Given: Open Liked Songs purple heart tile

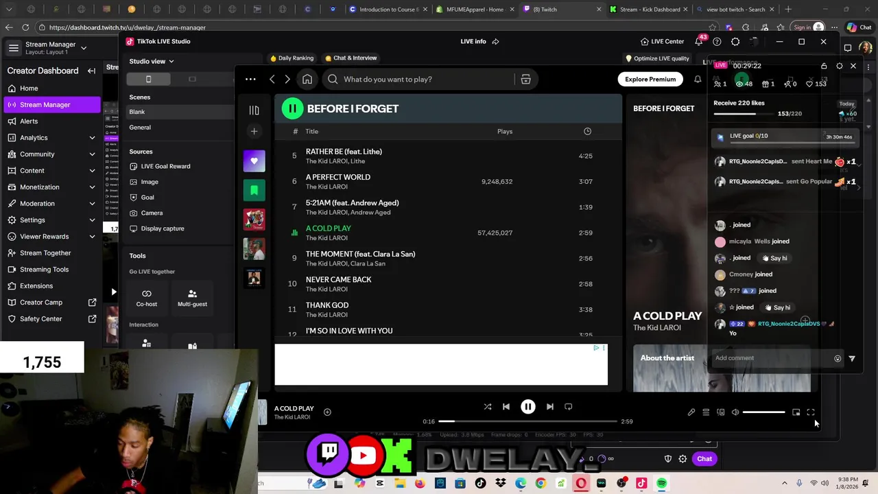Looking at the screenshot, I should (x=254, y=161).
